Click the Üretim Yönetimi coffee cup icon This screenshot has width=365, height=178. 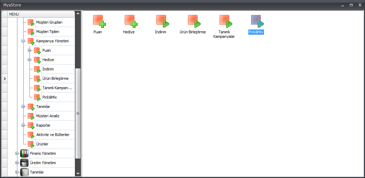(24, 163)
